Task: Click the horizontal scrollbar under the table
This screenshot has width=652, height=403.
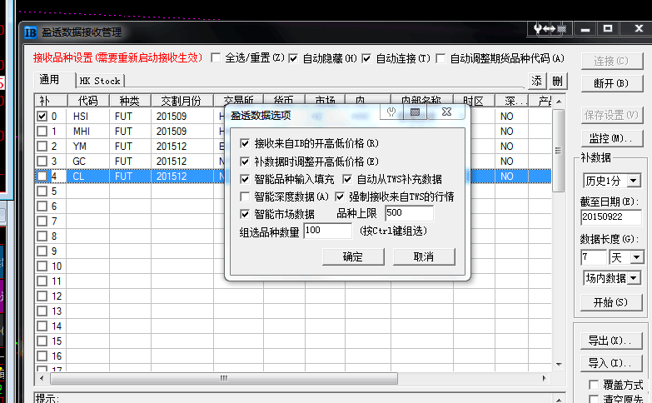Action: (x=291, y=378)
